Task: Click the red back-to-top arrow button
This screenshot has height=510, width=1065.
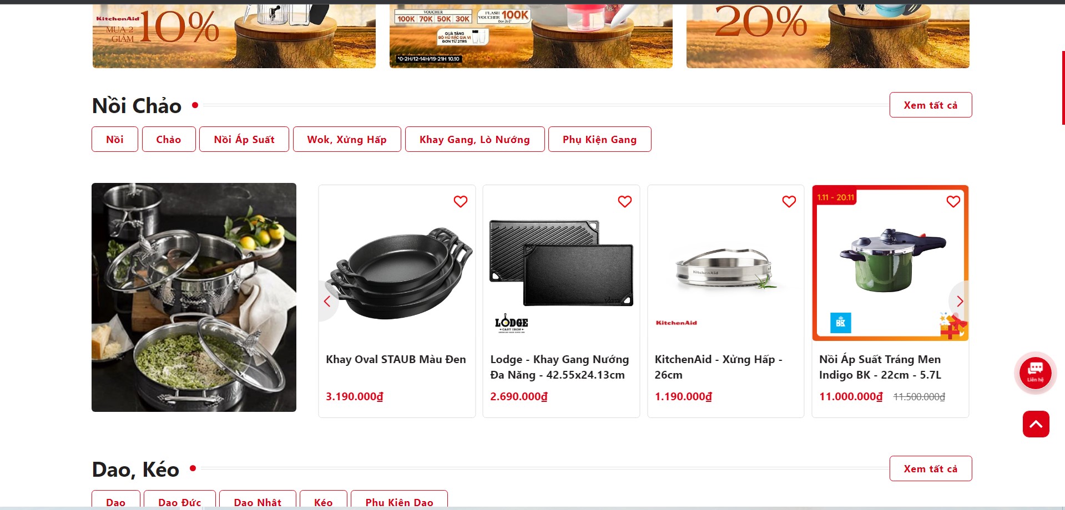Action: point(1036,424)
